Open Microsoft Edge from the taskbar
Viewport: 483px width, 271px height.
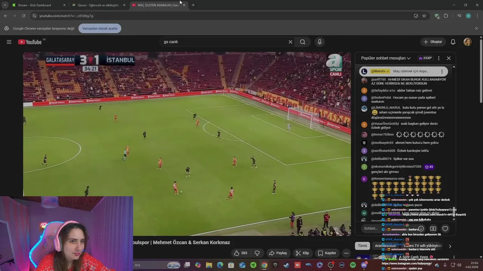(220, 265)
